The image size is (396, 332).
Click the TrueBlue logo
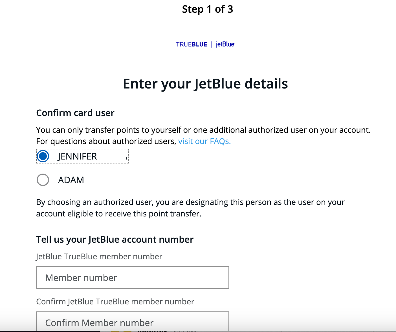192,45
